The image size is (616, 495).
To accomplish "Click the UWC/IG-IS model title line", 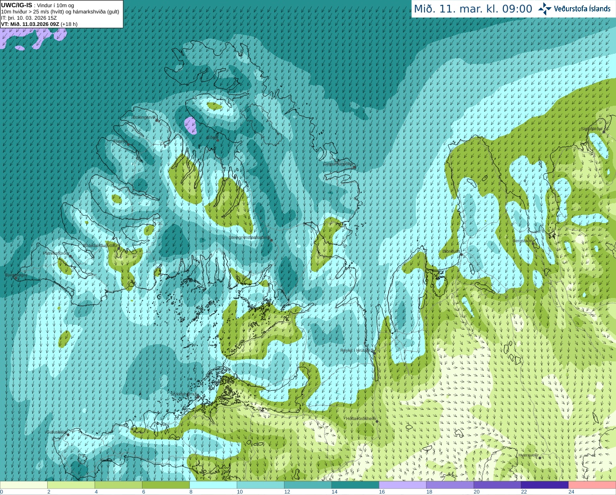I will click(x=38, y=5).
